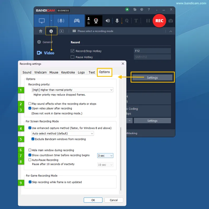Click the recording mode grid icon
This screenshot has width=209, height=209.
pyautogui.click(x=74, y=31)
